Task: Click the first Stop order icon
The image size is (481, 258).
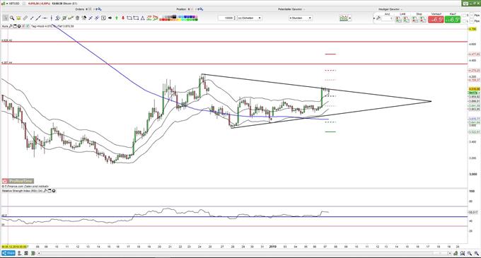Action: pos(415,19)
